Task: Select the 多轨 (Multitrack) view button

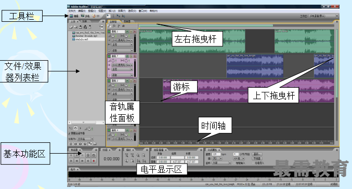Action: coord(85,16)
